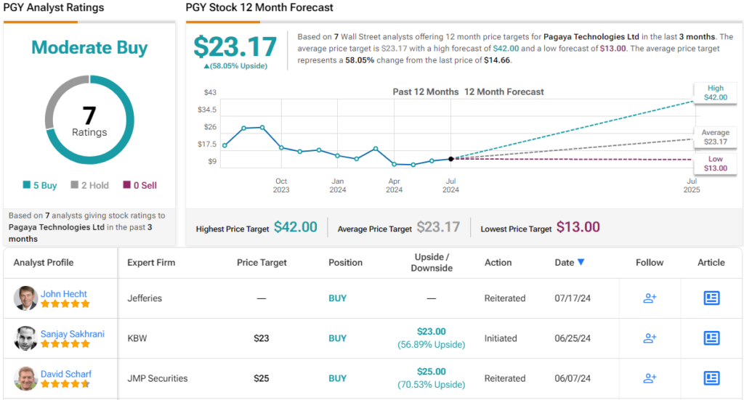The height and width of the screenshot is (400, 744).
Task: Click the $25 price target cell
Action: [x=262, y=378]
